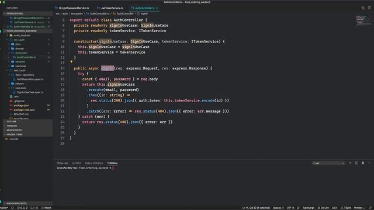Collapse the bottom panel with the chevron icon
The image size is (374, 210).
click(369, 163)
